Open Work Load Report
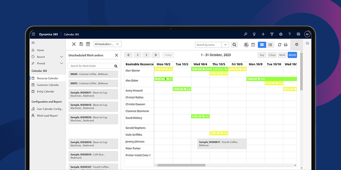 pyautogui.click(x=47, y=116)
